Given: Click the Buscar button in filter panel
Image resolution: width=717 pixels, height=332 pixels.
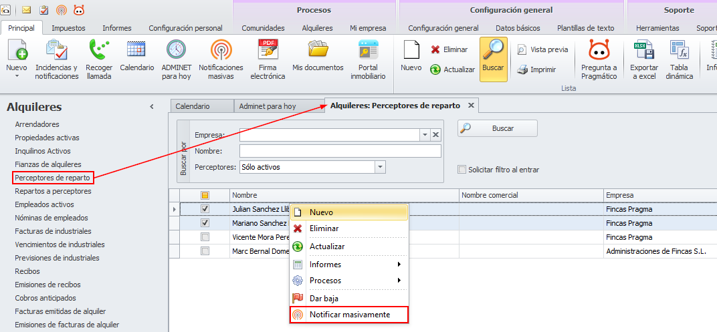Looking at the screenshot, I should [498, 128].
